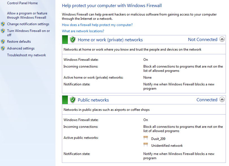Collapse the Home or work networks section
This screenshot has height=166, width=229.
tap(222, 40)
